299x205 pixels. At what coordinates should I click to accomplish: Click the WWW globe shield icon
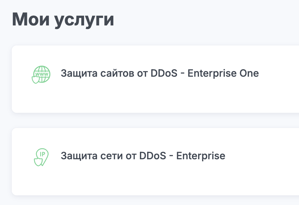(x=41, y=74)
